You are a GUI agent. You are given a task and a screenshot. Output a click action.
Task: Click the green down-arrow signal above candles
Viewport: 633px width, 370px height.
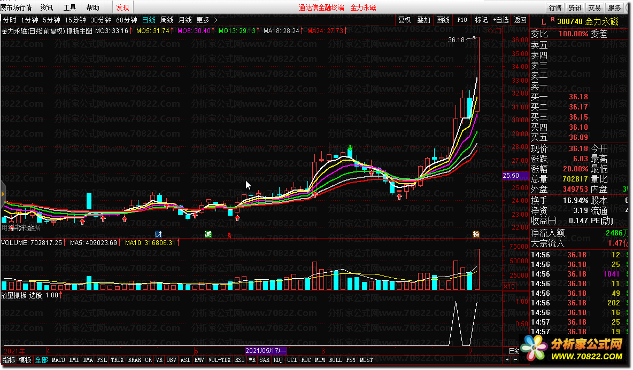350,148
